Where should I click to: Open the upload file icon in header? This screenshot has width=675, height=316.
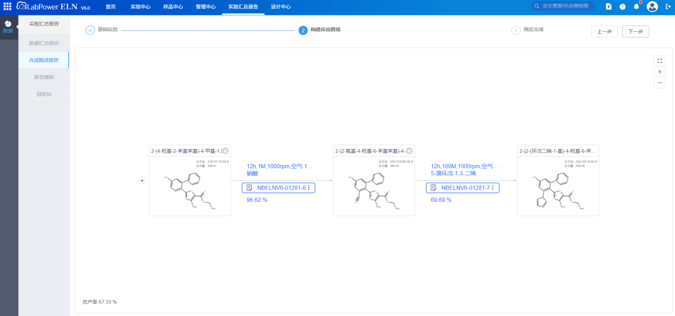coord(608,6)
